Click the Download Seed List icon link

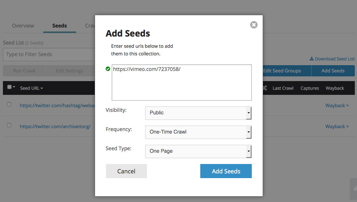click(311, 59)
